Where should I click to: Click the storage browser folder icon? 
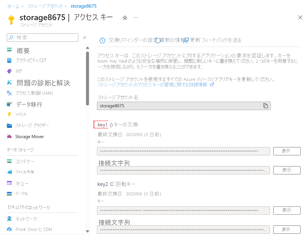[x=9, y=125]
